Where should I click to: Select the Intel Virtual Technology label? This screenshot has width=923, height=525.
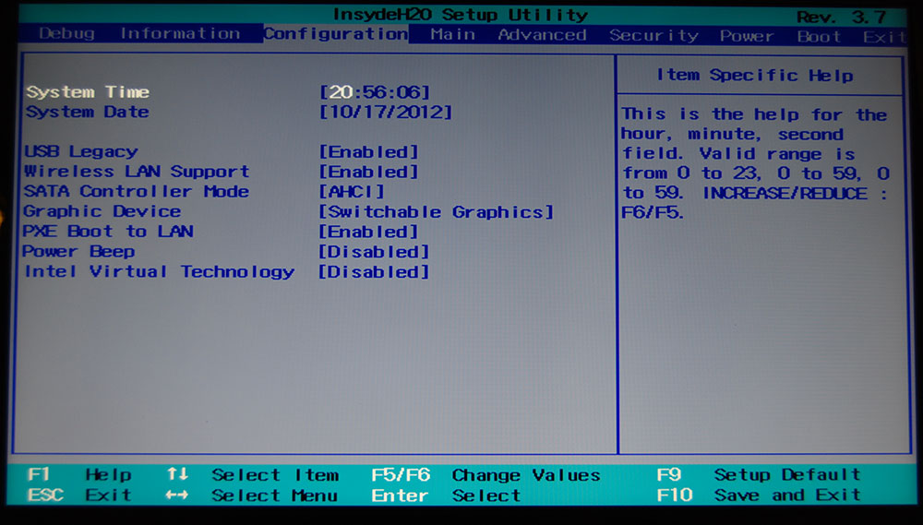tap(159, 272)
